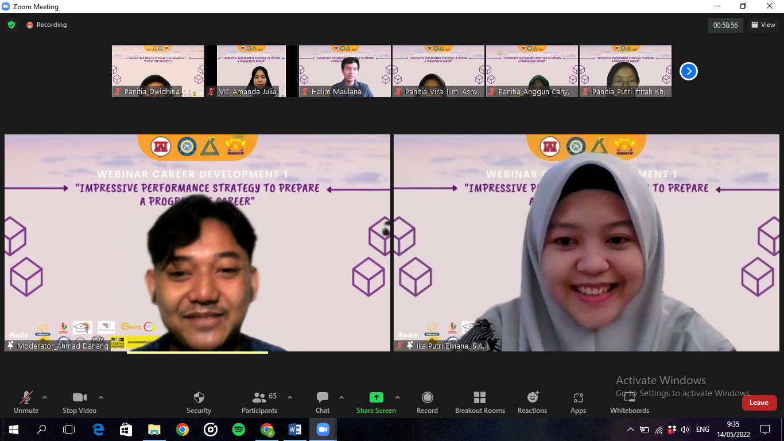Click the green Share Screen icon

(376, 397)
